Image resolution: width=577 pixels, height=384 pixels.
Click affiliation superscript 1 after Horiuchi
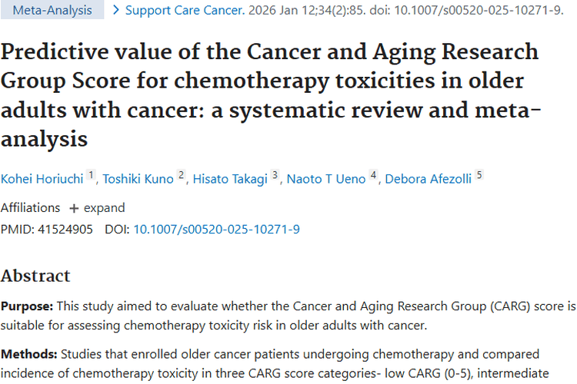[x=91, y=176]
